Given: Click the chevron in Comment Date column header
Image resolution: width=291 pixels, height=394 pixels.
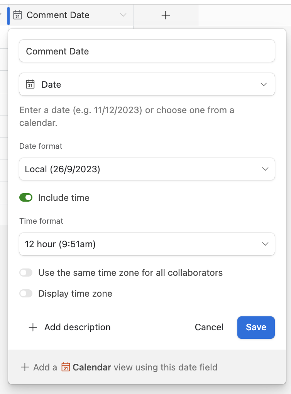Looking at the screenshot, I should [123, 15].
